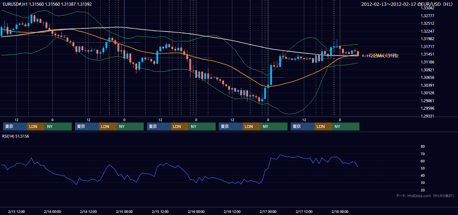The width and height of the screenshot is (458, 215).
Task: Select the 2/17 12:00 time axis label
Action: click(x=304, y=211)
